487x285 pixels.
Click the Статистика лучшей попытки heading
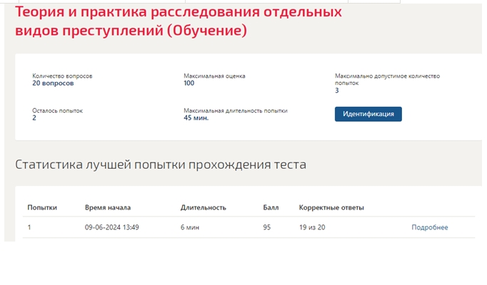[161, 165]
